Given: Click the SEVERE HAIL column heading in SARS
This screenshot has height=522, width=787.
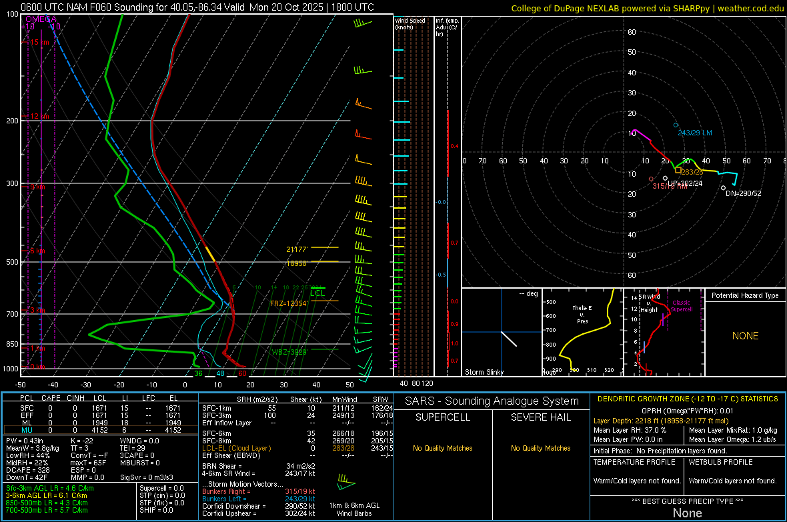Looking at the screenshot, I should click(x=540, y=417).
